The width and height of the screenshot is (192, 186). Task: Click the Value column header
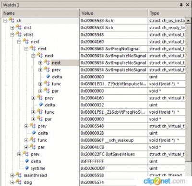click(x=114, y=13)
